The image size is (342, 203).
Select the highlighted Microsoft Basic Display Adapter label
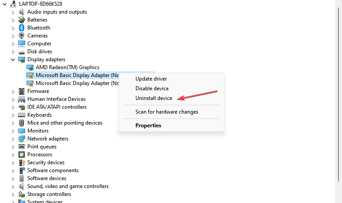[77, 75]
